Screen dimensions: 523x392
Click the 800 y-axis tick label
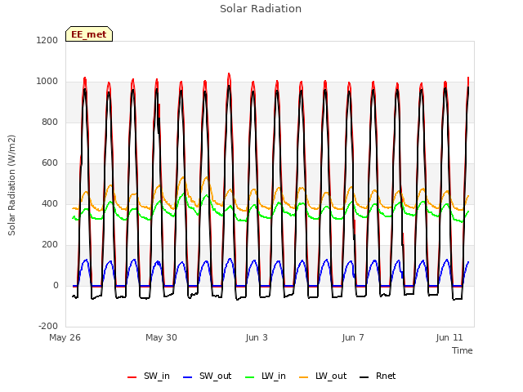pos(50,122)
